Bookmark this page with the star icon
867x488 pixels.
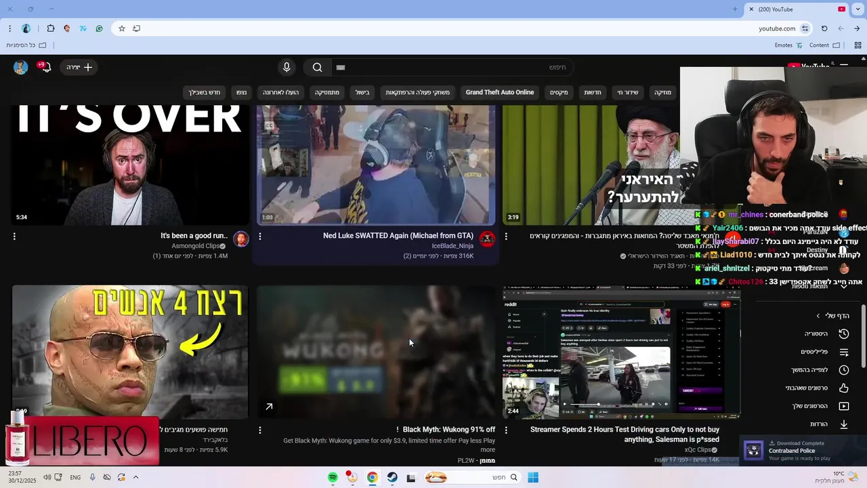point(122,28)
